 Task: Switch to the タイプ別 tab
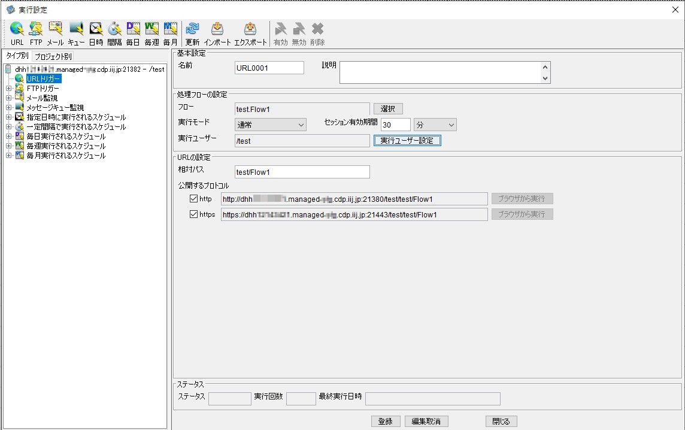17,56
